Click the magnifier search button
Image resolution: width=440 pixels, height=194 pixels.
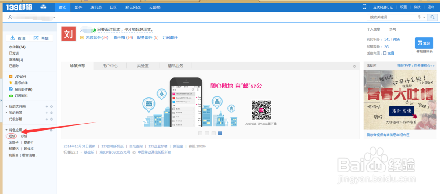coord(433,17)
